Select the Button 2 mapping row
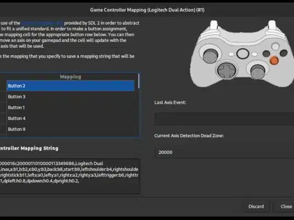 (x=70, y=86)
